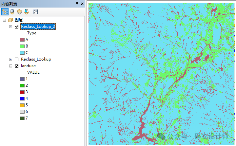Open table of contents Options icon
This screenshot has height=146, width=236.
point(35,11)
